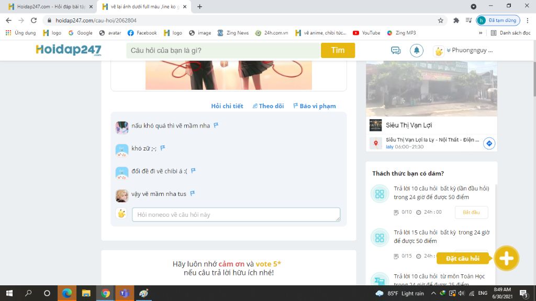Expand the hidden bookmarks chevron
536x301 pixels.
(x=481, y=33)
